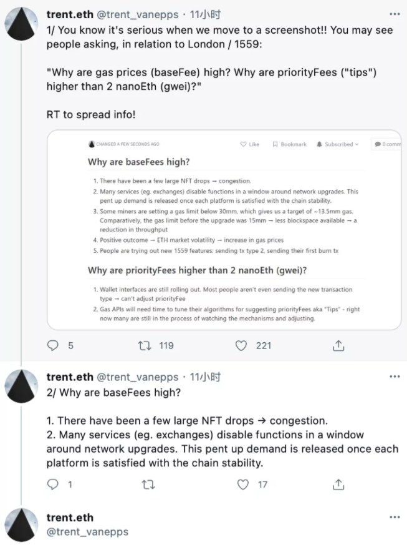Click Bookmark in the embedded note
The height and width of the screenshot is (547, 407).
[x=289, y=144]
